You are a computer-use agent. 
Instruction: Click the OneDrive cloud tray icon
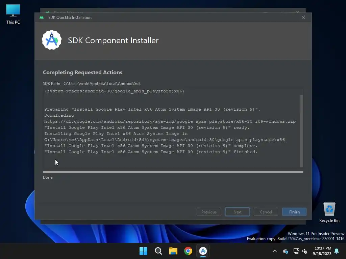point(285,251)
